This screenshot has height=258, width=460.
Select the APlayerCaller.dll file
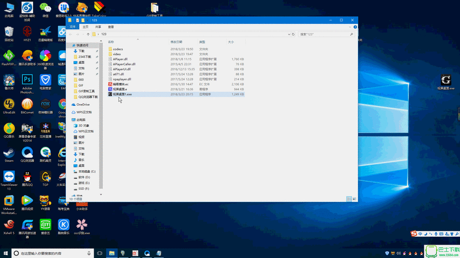click(x=124, y=64)
